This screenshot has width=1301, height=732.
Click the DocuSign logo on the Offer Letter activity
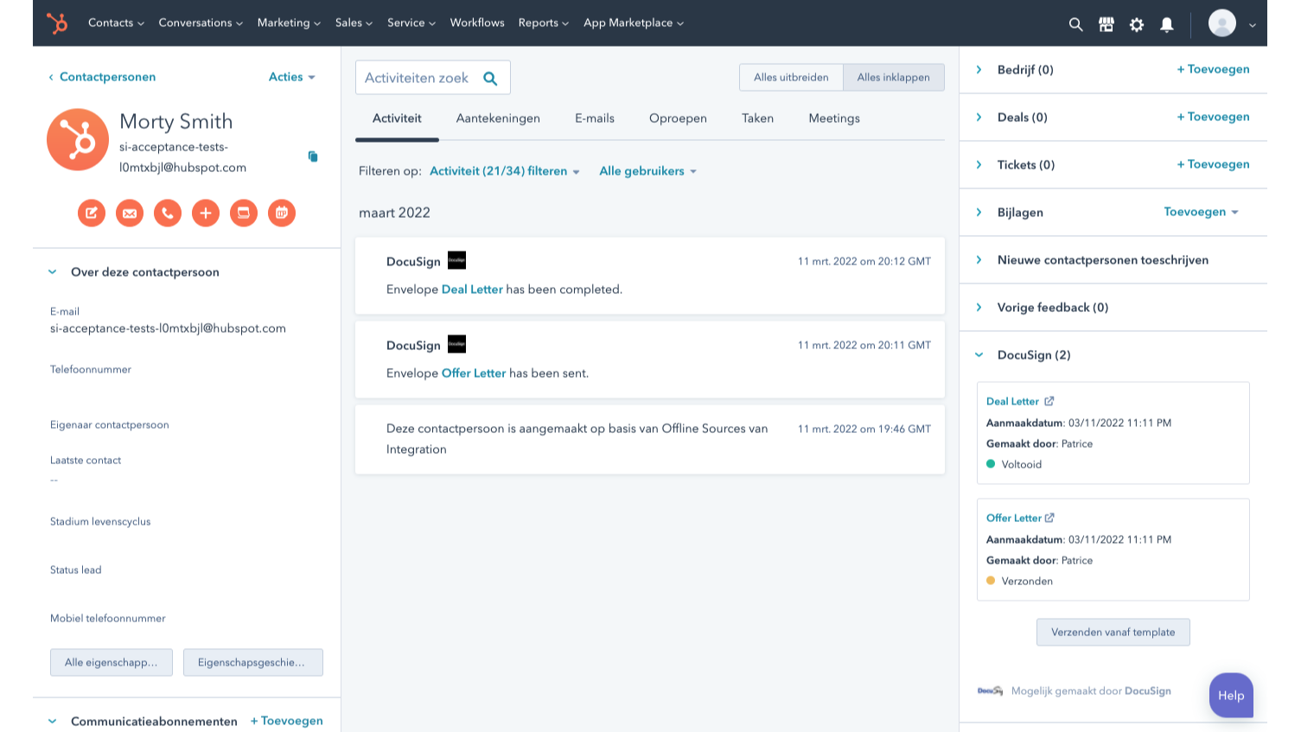pyautogui.click(x=456, y=344)
